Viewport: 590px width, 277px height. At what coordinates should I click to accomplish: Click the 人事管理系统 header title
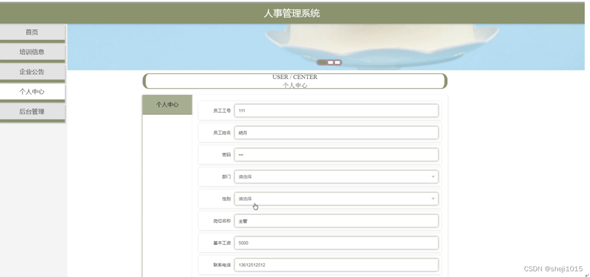coord(291,13)
